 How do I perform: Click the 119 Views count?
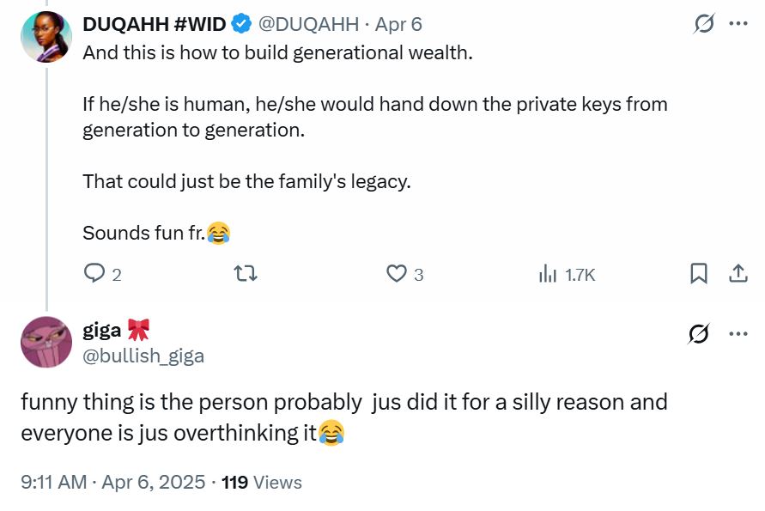[262, 483]
